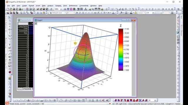
Task: Click the layer 1 icon in Graph1
Action: (x=36, y=24)
